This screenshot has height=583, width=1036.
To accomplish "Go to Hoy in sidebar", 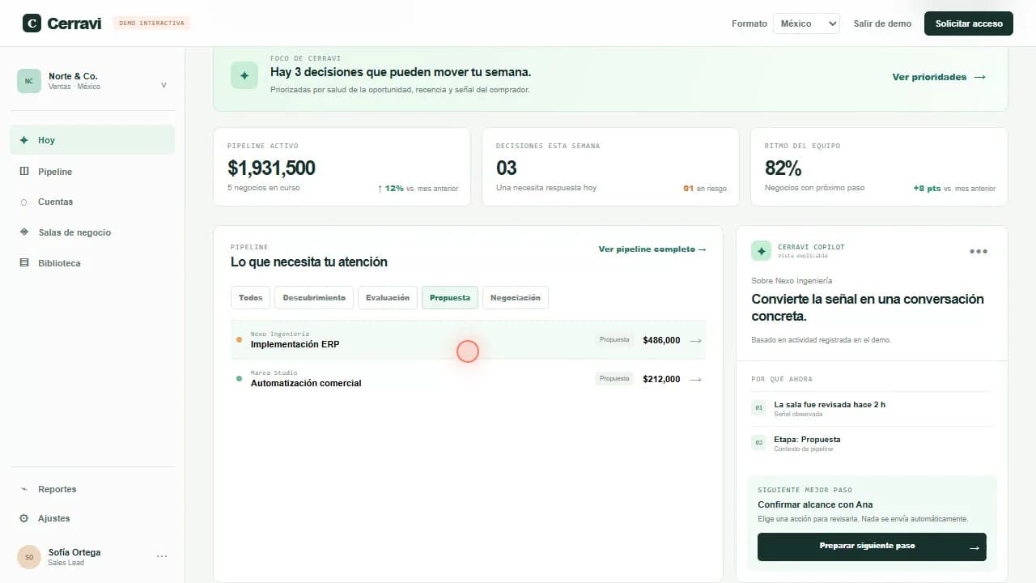I will click(x=92, y=140).
